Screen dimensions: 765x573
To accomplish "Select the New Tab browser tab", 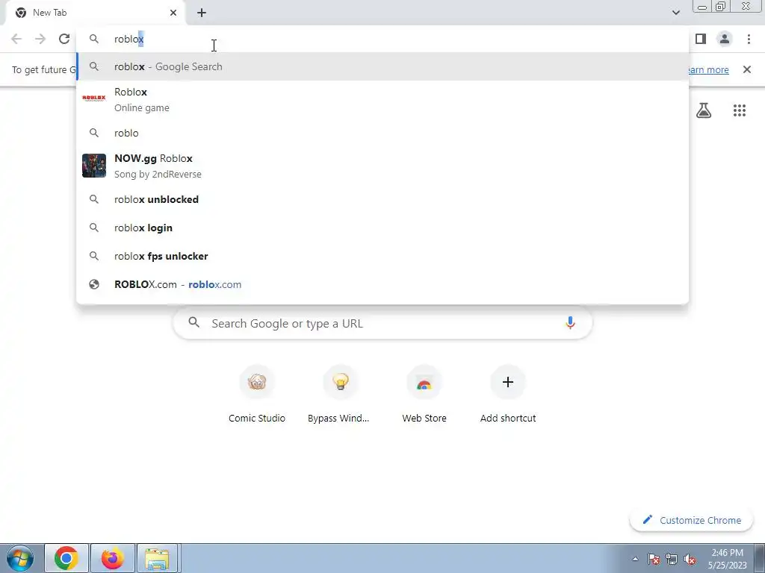I will pos(96,13).
